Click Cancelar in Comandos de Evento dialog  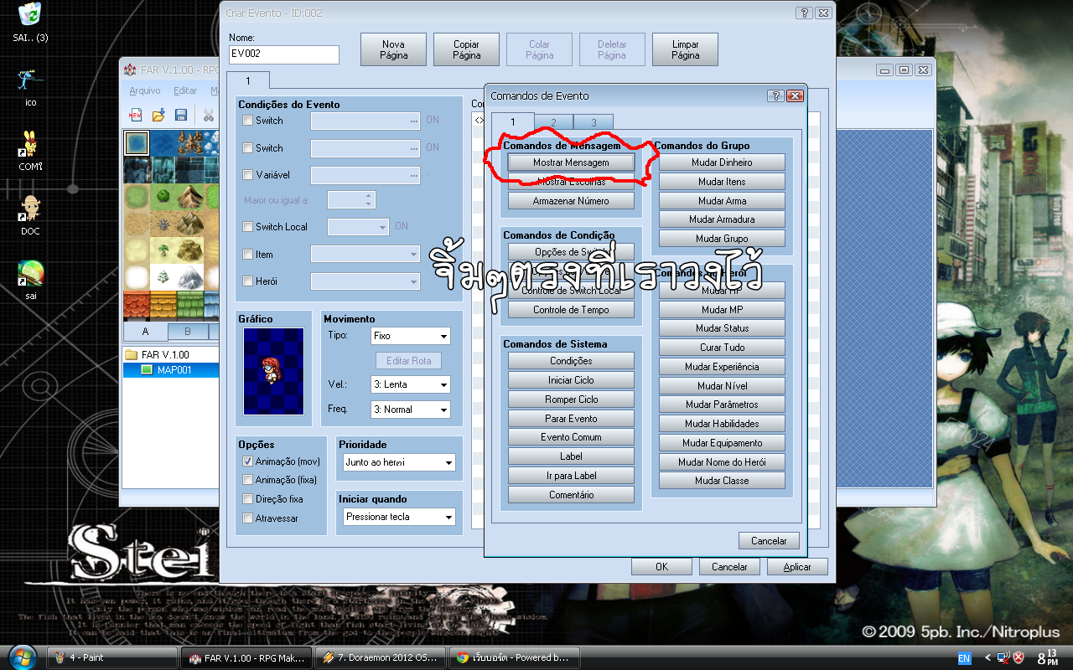pyautogui.click(x=769, y=541)
